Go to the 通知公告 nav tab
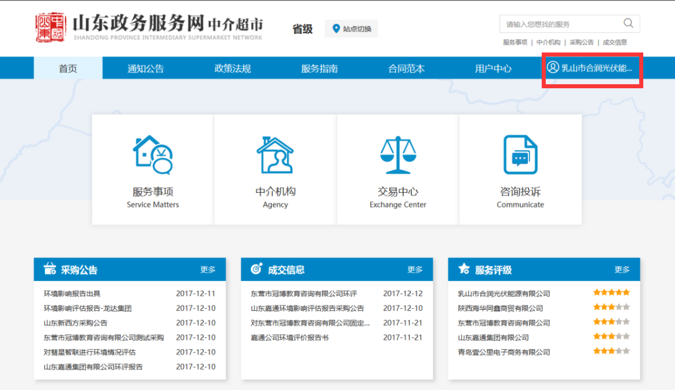 tap(145, 69)
